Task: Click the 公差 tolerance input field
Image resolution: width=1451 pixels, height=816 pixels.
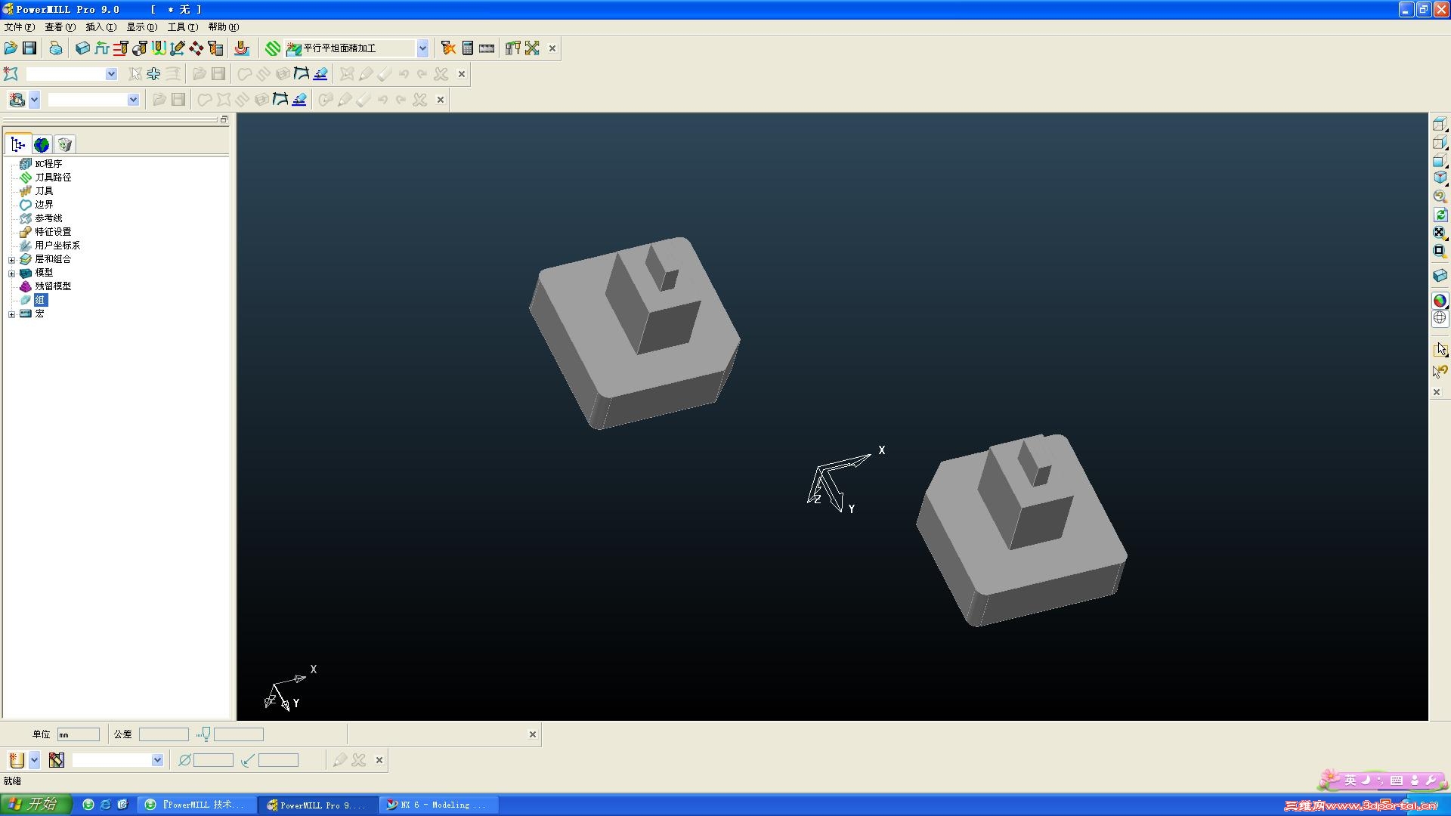Action: coord(163,734)
